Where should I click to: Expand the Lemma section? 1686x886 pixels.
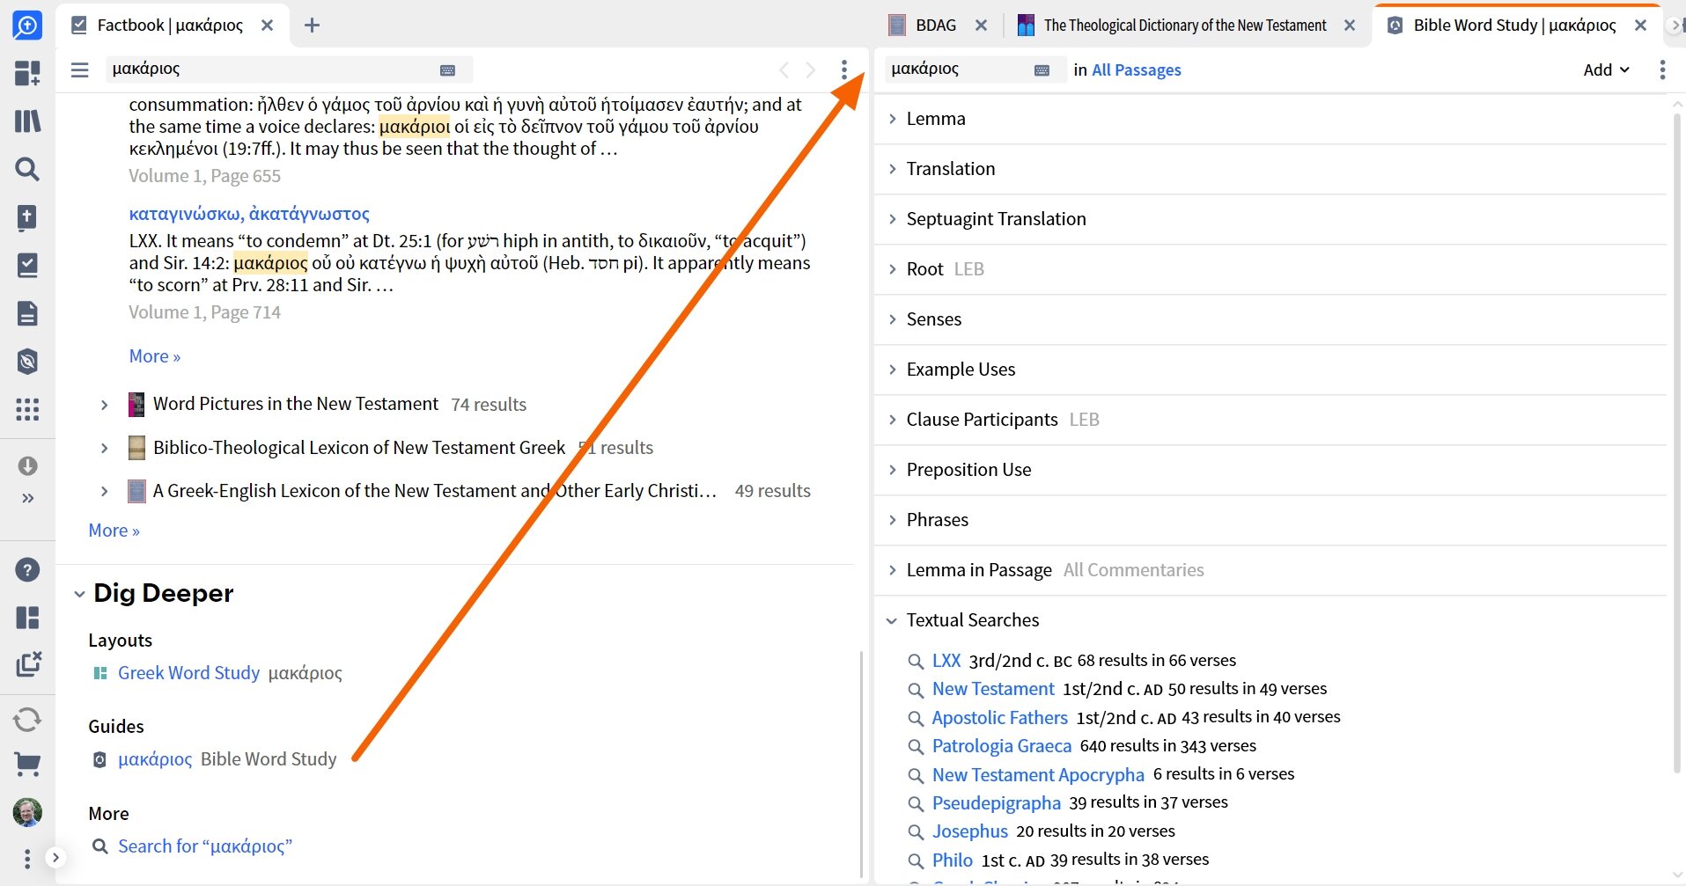[x=892, y=119]
